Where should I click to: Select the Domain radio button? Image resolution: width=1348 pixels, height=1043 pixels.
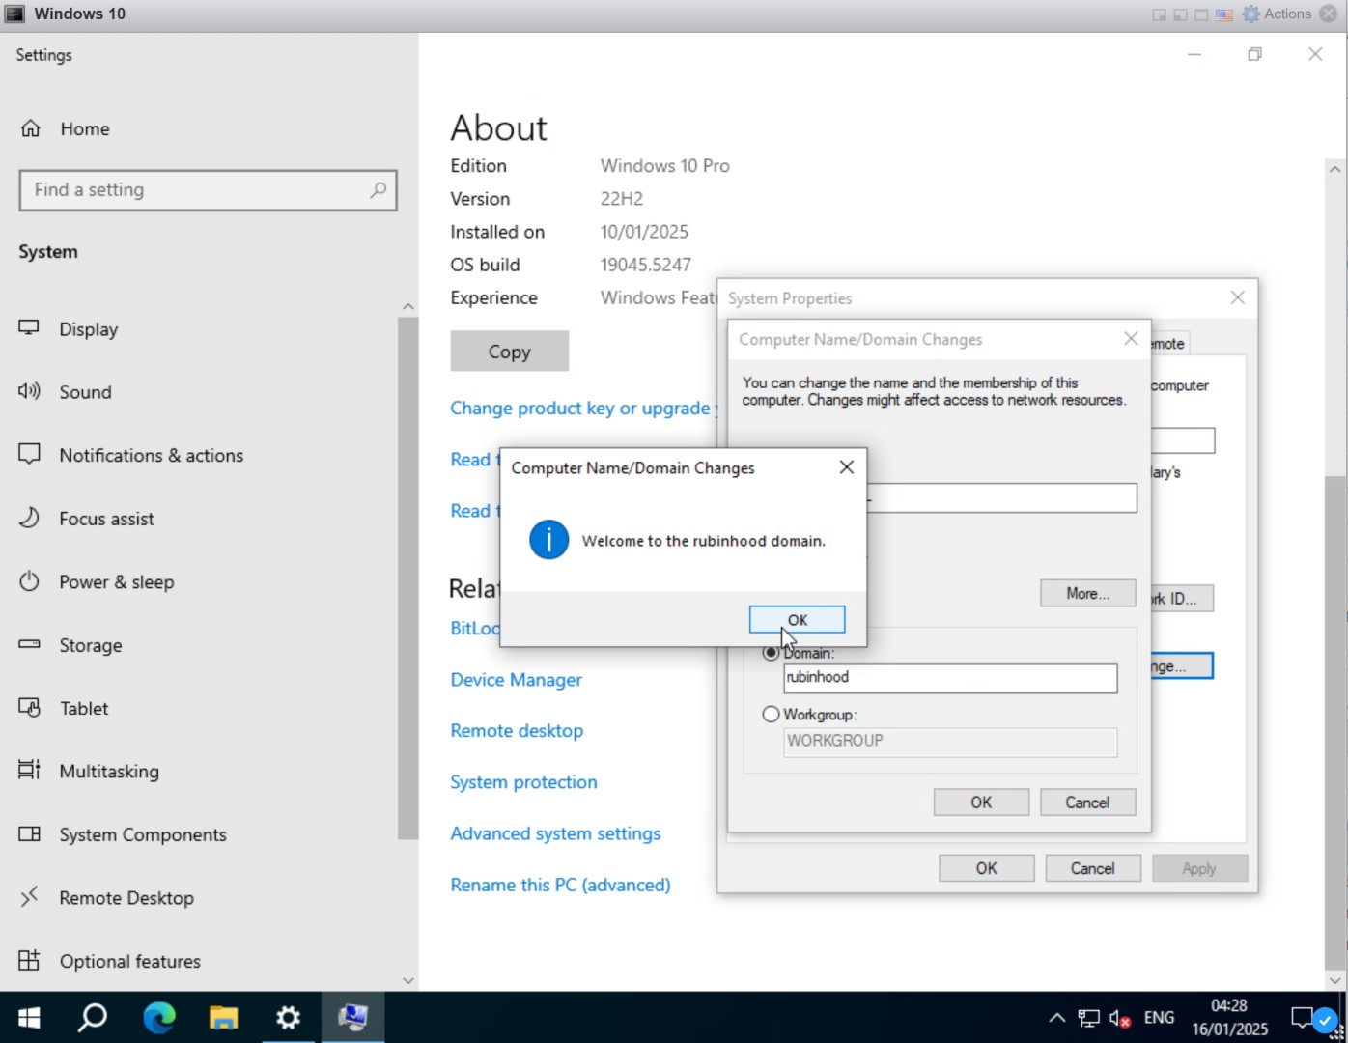tap(771, 653)
